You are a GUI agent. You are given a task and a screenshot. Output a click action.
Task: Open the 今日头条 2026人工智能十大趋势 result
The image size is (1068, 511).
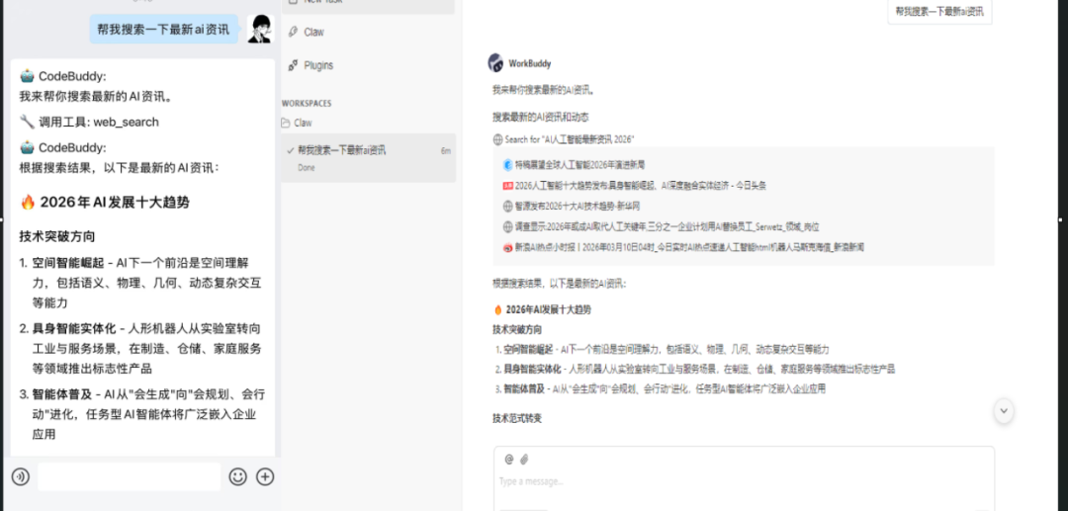coord(640,185)
